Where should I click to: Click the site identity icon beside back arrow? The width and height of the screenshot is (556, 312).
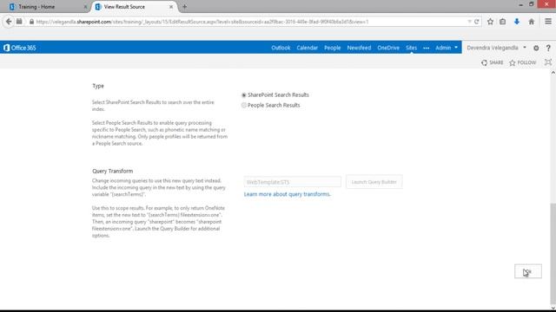[19, 22]
